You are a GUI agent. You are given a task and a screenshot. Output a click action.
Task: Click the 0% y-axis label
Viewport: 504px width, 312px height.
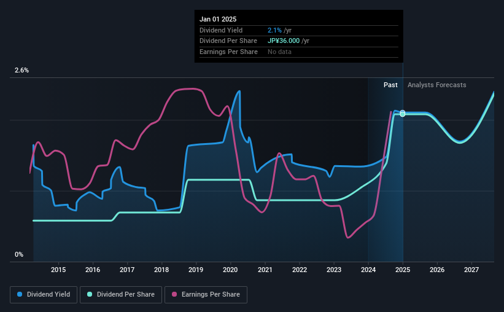pos(19,254)
